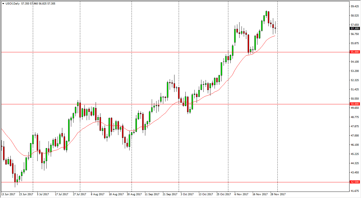
Task: Select the 3 Oct 2017 date label
Action: (187, 194)
